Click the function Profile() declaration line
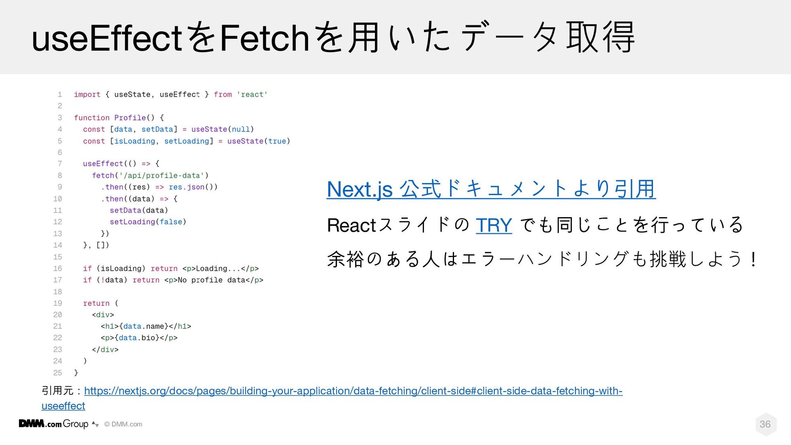The height and width of the screenshot is (445, 791). (119, 118)
